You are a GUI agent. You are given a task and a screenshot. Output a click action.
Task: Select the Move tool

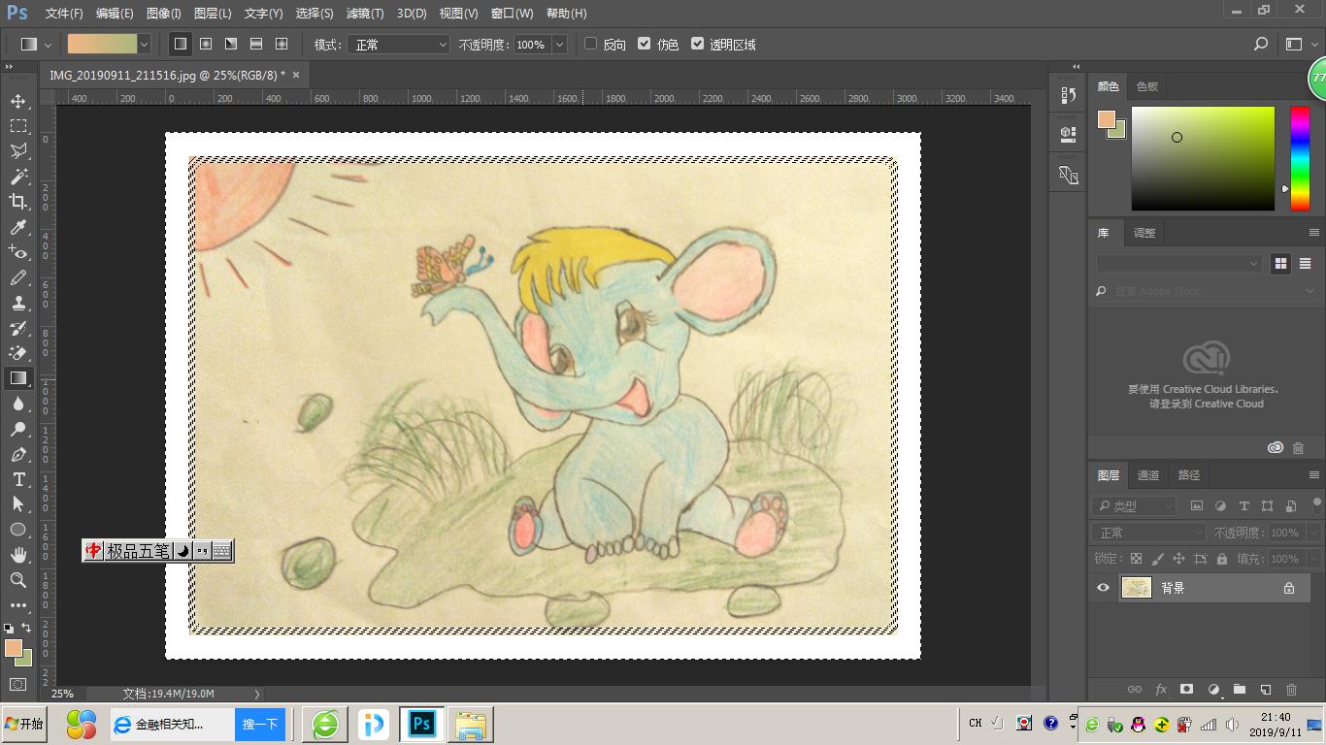pos(18,102)
